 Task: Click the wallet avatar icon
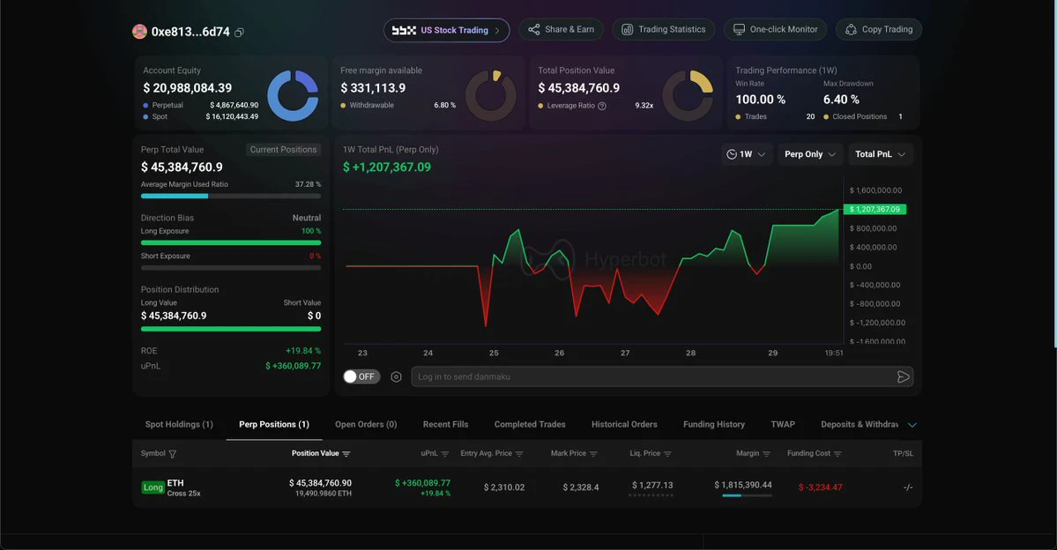139,32
